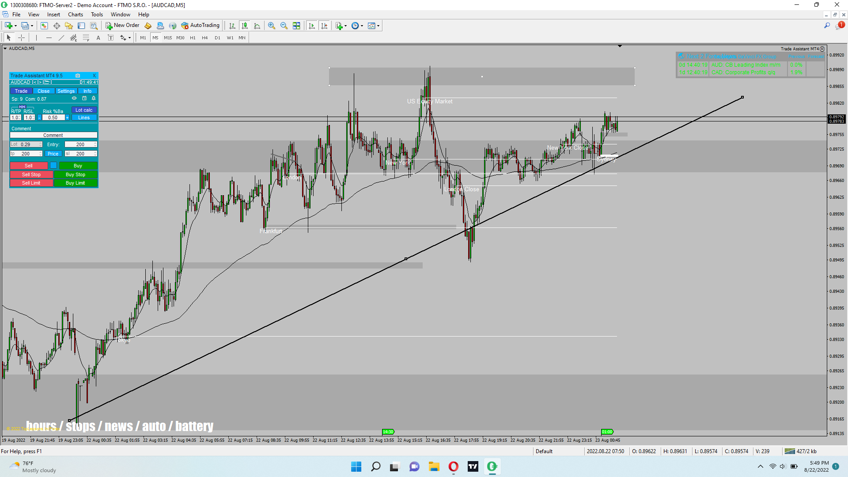
Task: Click the Sell Stop button
Action: tap(31, 174)
